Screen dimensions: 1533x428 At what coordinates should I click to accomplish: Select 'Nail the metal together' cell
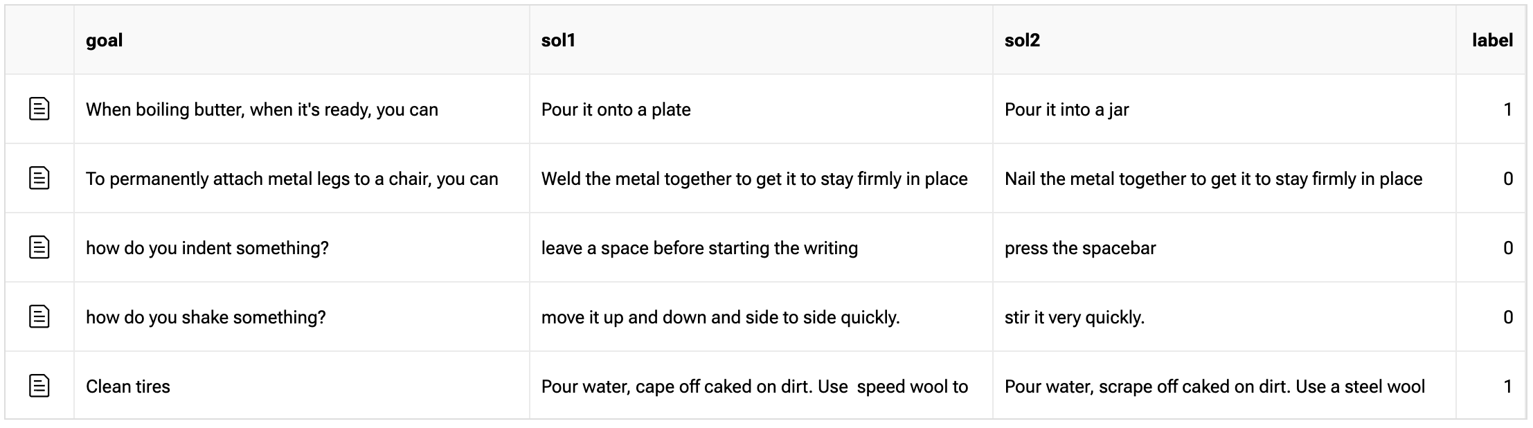point(1213,179)
